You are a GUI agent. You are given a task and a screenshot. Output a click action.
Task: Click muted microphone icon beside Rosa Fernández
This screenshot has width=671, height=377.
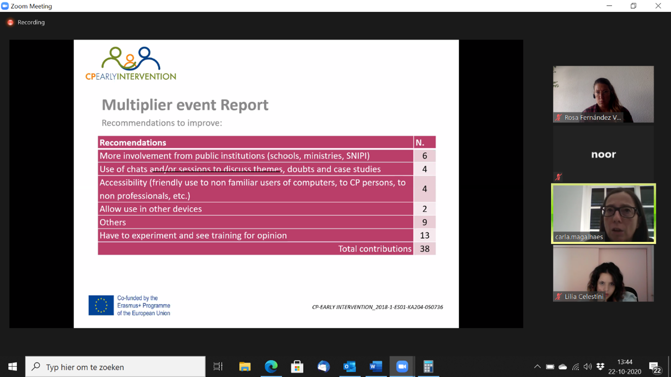click(x=559, y=117)
